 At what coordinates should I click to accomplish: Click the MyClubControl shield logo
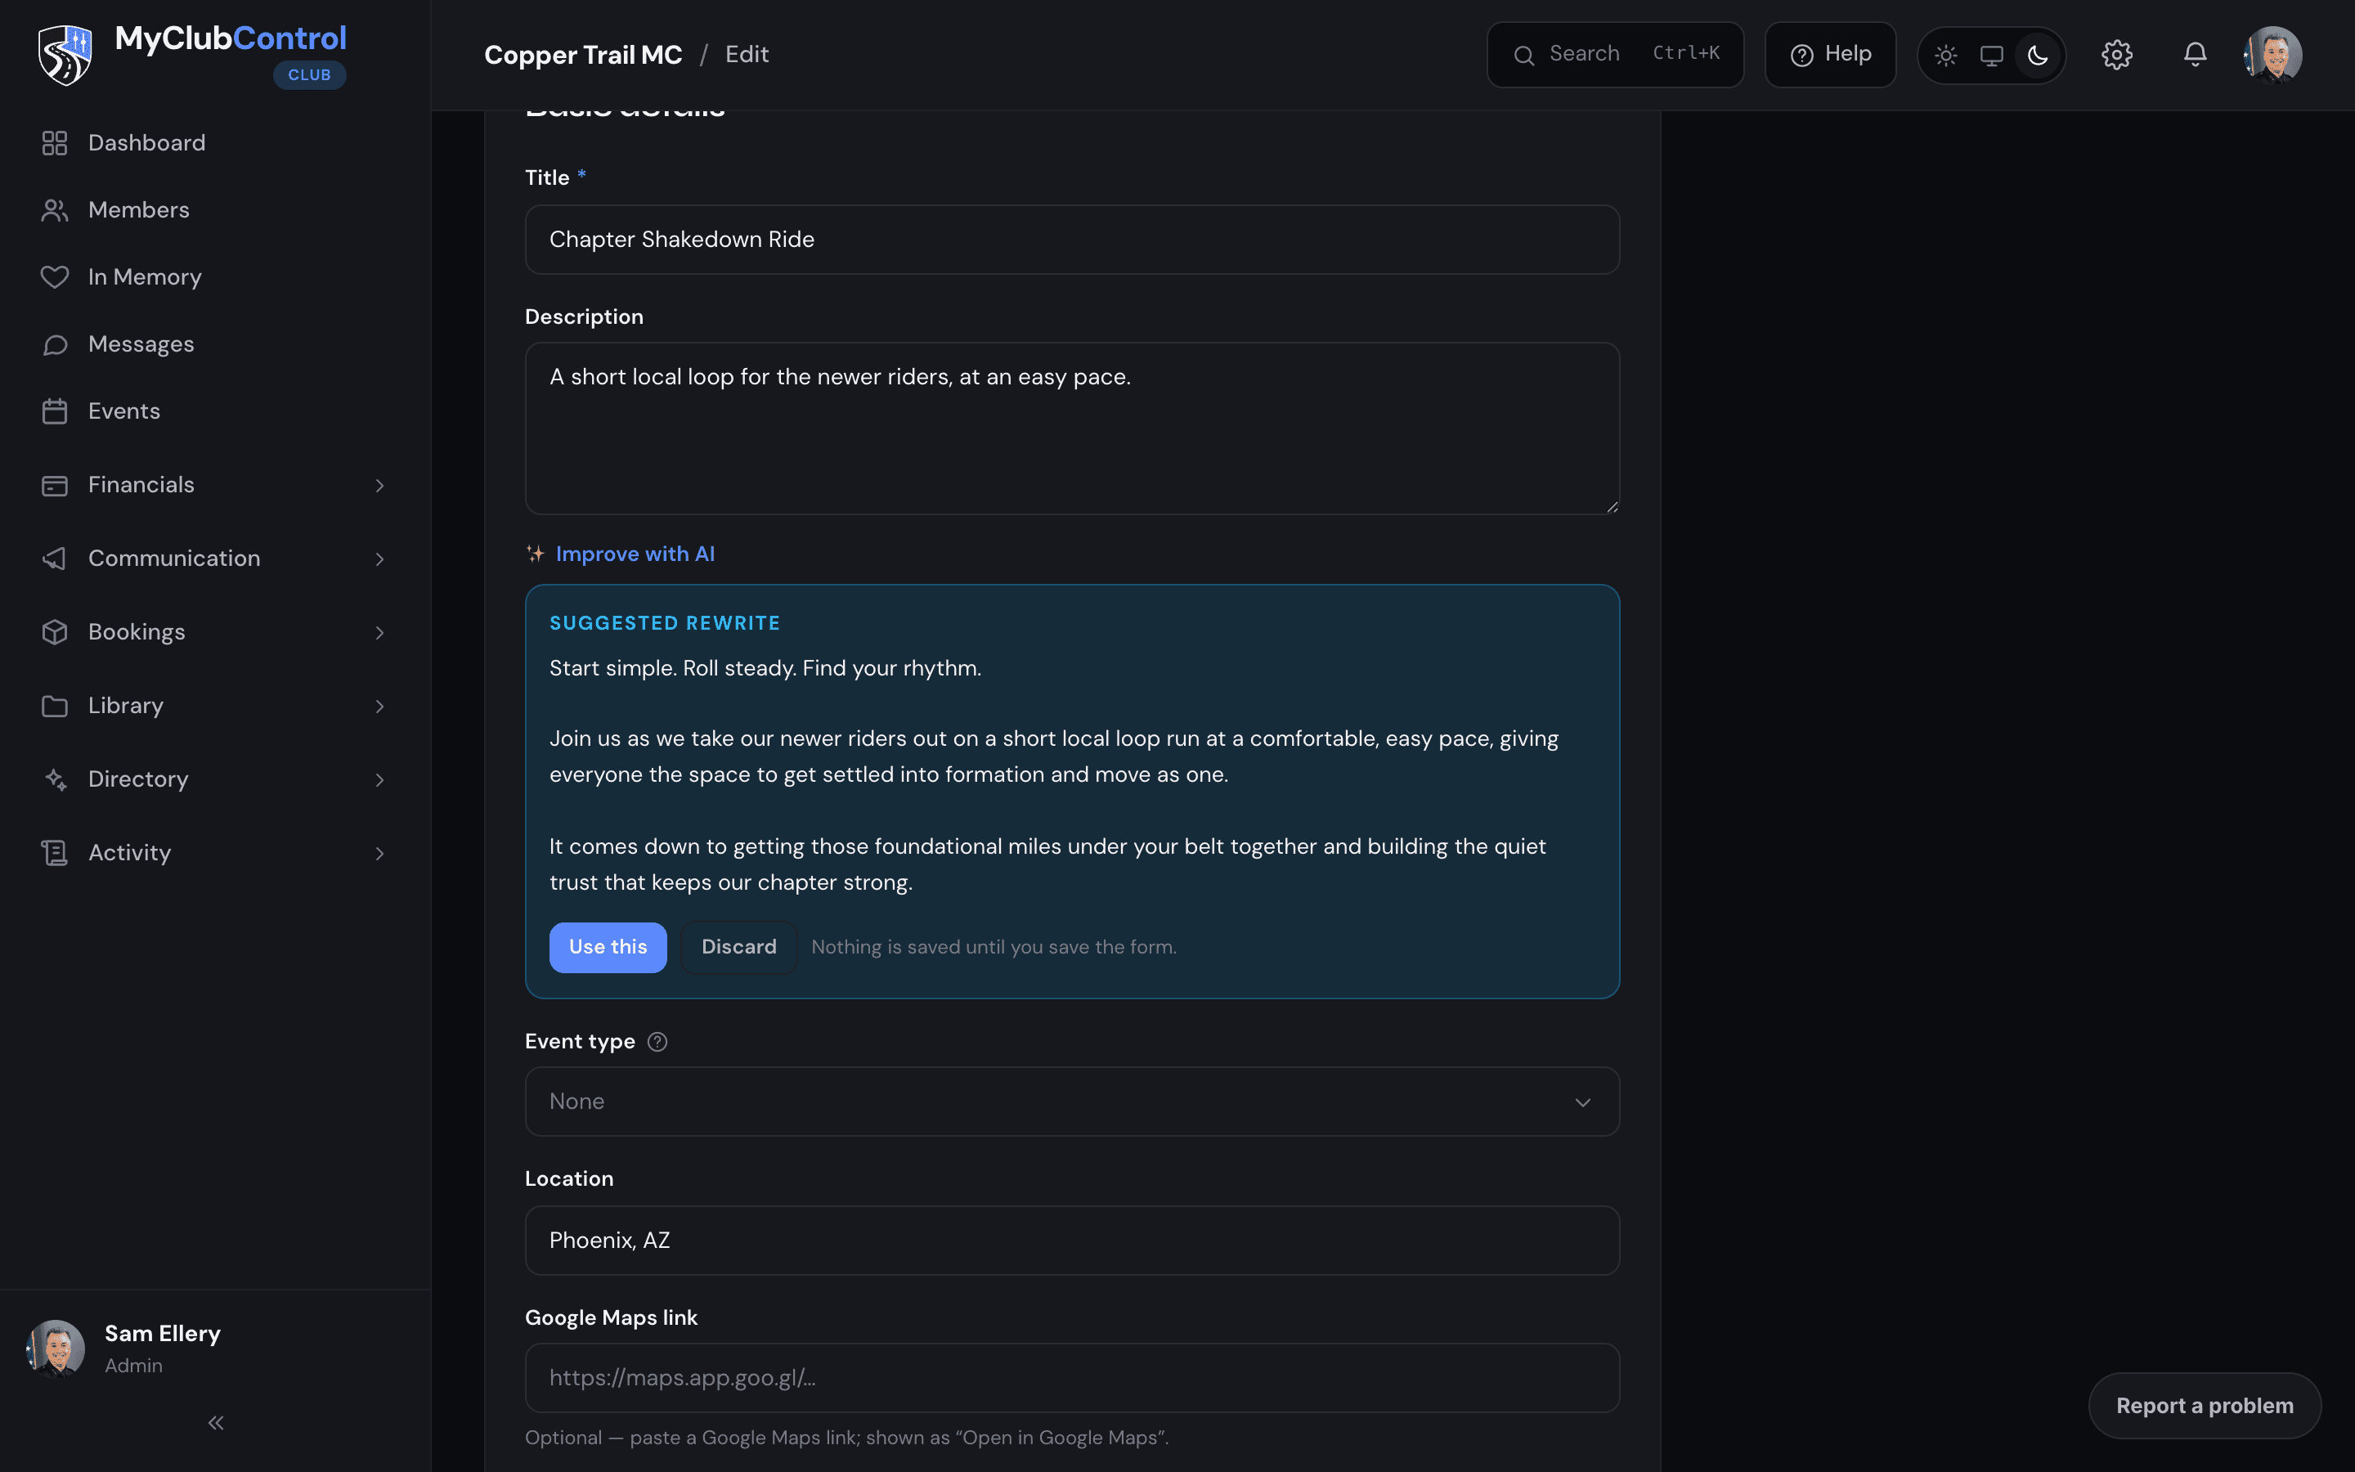(65, 55)
